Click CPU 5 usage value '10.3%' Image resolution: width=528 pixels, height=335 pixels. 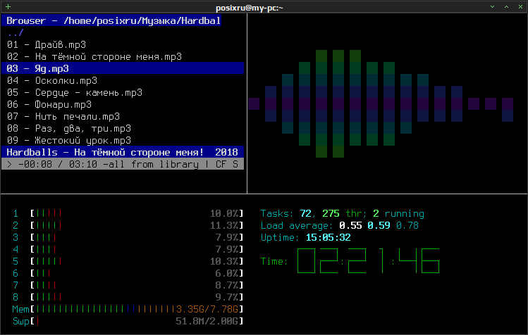coord(224,261)
